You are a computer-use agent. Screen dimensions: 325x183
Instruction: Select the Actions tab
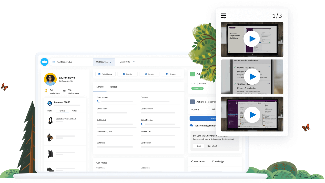195,109
